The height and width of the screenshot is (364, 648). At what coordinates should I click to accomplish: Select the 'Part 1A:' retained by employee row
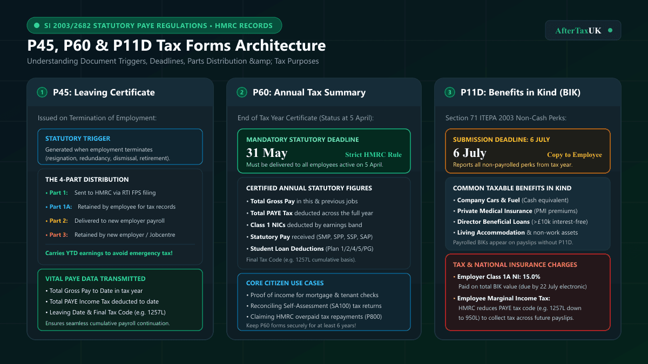110,207
